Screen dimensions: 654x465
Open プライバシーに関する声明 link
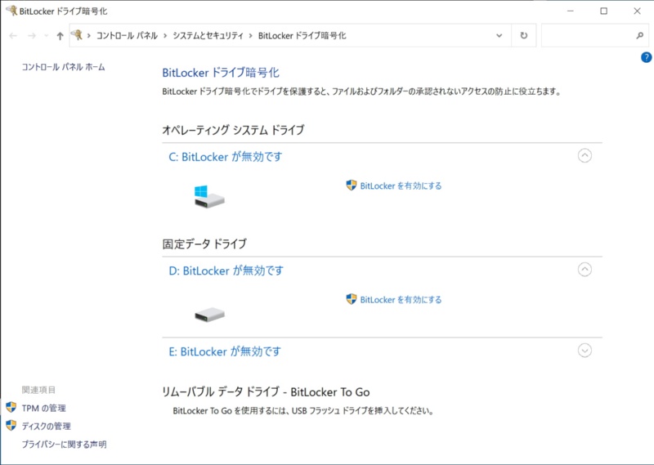[65, 445]
